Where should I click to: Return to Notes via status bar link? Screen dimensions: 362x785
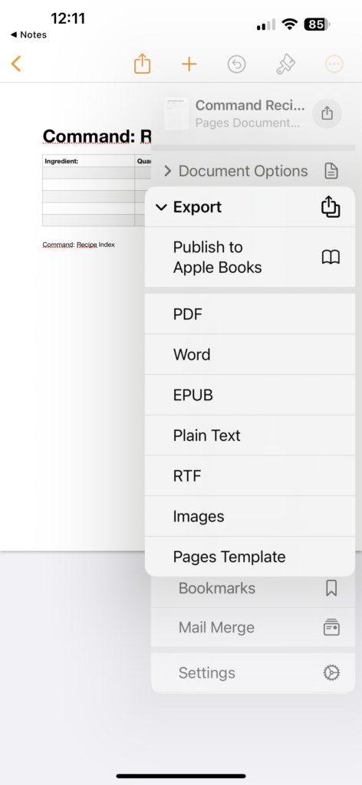tap(28, 34)
